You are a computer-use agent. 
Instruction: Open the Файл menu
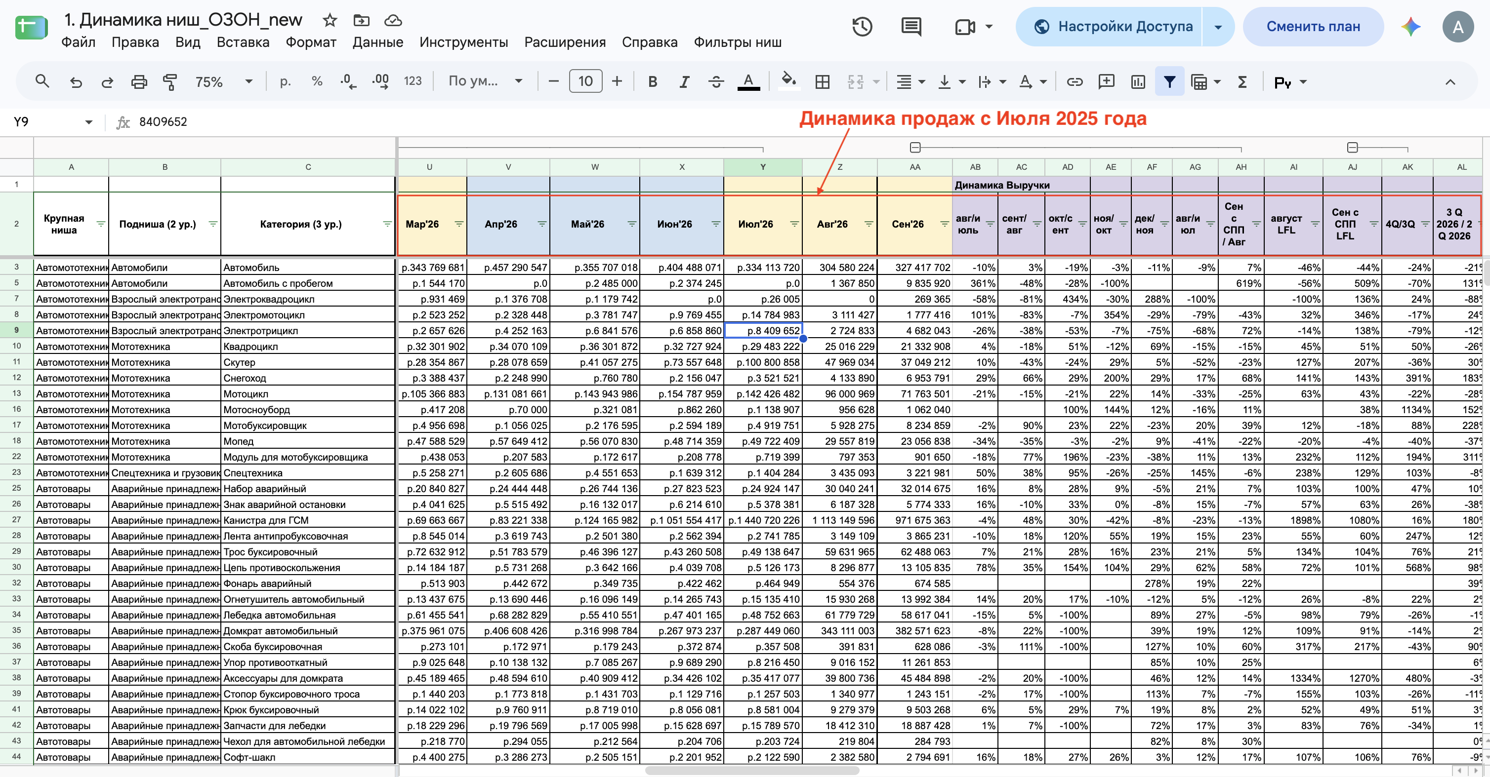coord(78,42)
